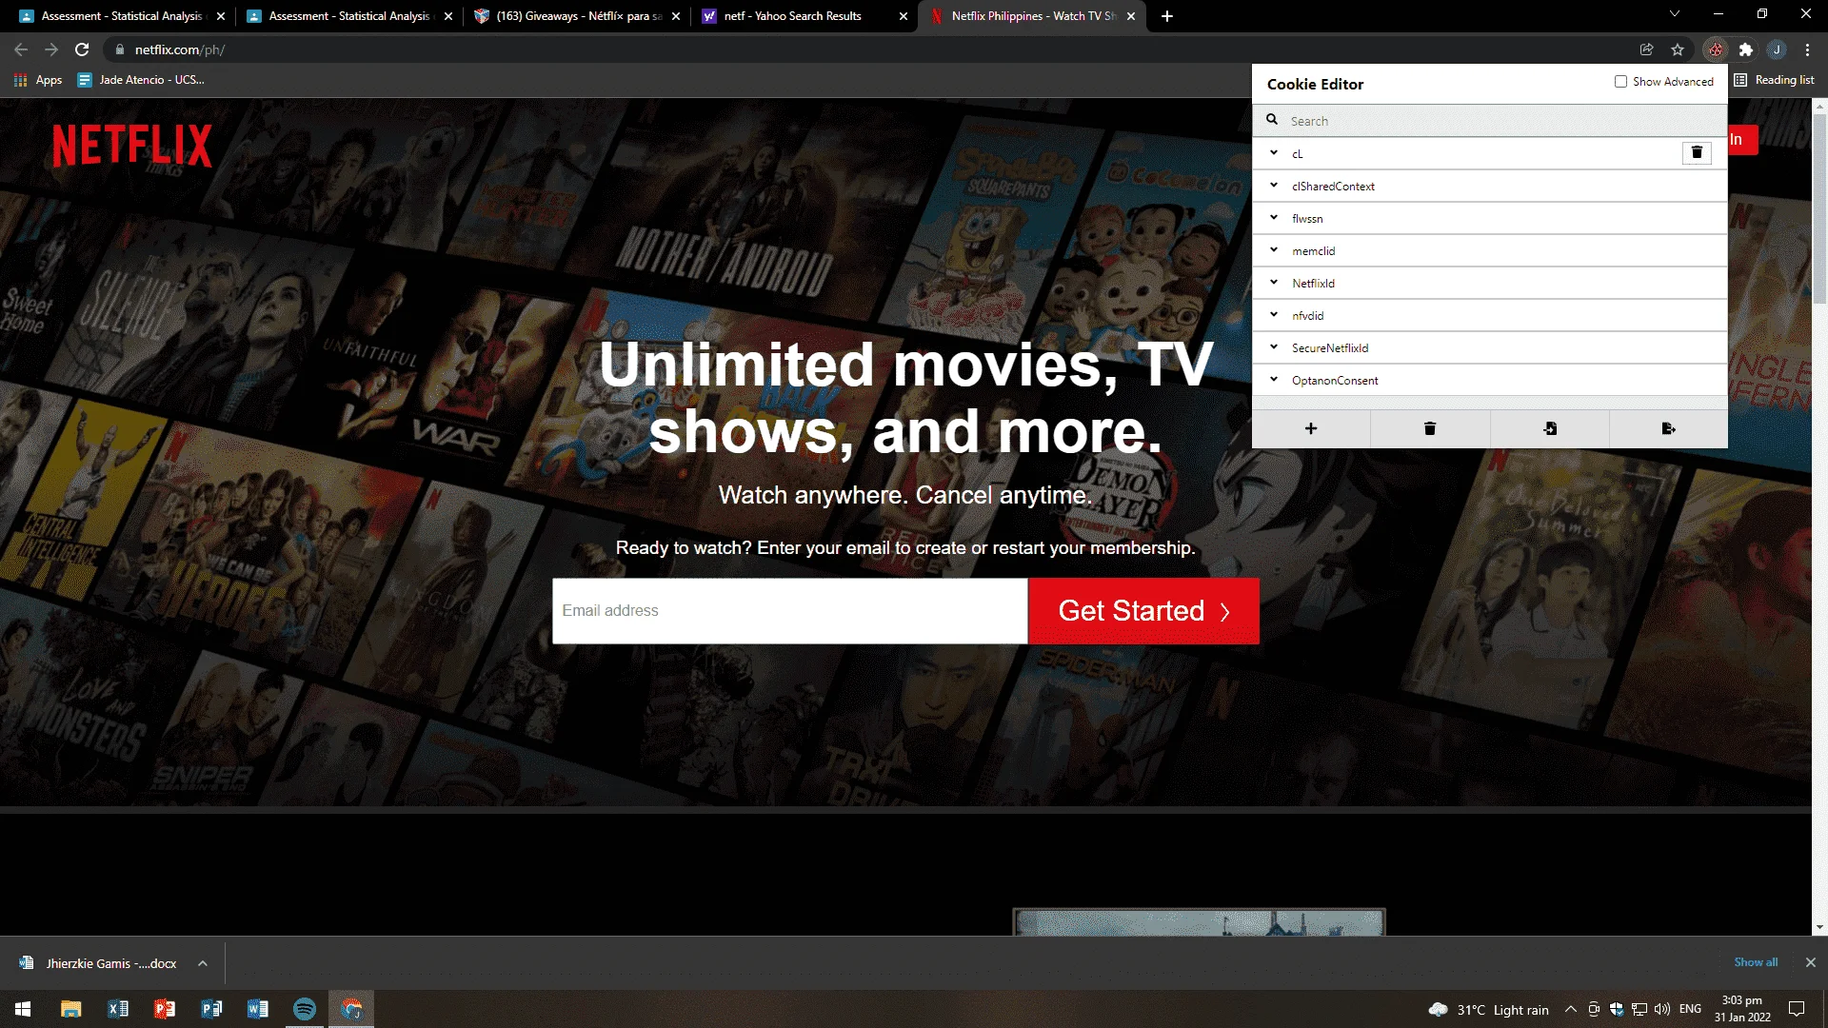The height and width of the screenshot is (1028, 1828).
Task: Open Spotify from taskbar
Action: 305,1009
